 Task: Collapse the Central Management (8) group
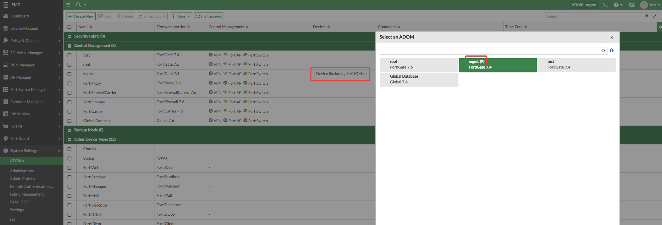(x=69, y=46)
